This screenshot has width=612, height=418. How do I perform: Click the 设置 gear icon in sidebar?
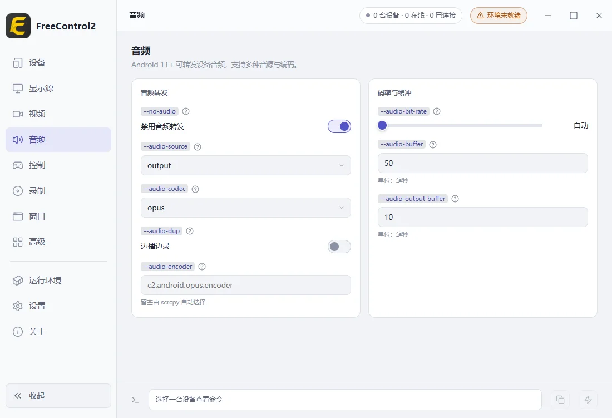point(18,306)
